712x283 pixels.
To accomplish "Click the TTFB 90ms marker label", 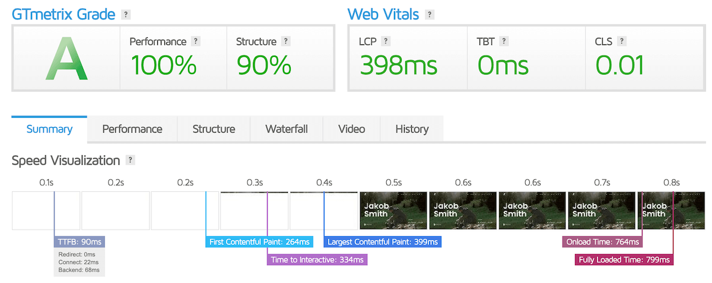I will (80, 242).
